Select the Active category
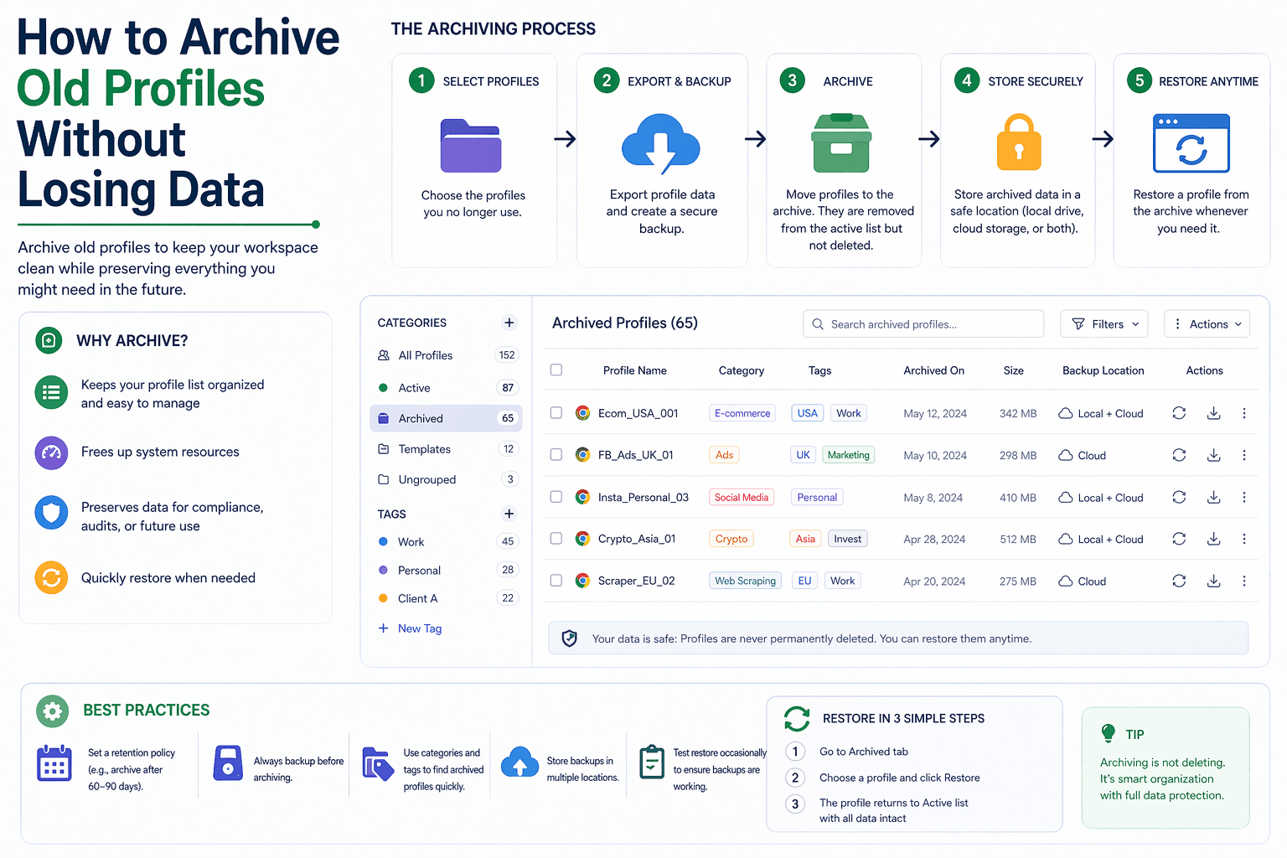1287x858 pixels. 446,388
